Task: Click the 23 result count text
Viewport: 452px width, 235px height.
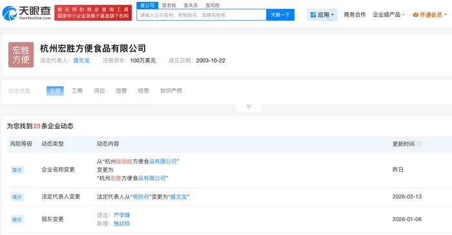Action: pyautogui.click(x=37, y=126)
